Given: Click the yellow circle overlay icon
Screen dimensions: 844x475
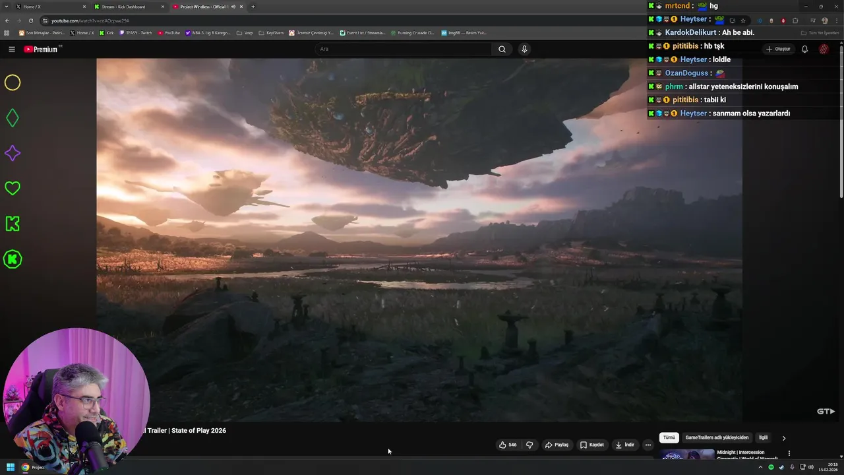Looking at the screenshot, I should 13,82.
